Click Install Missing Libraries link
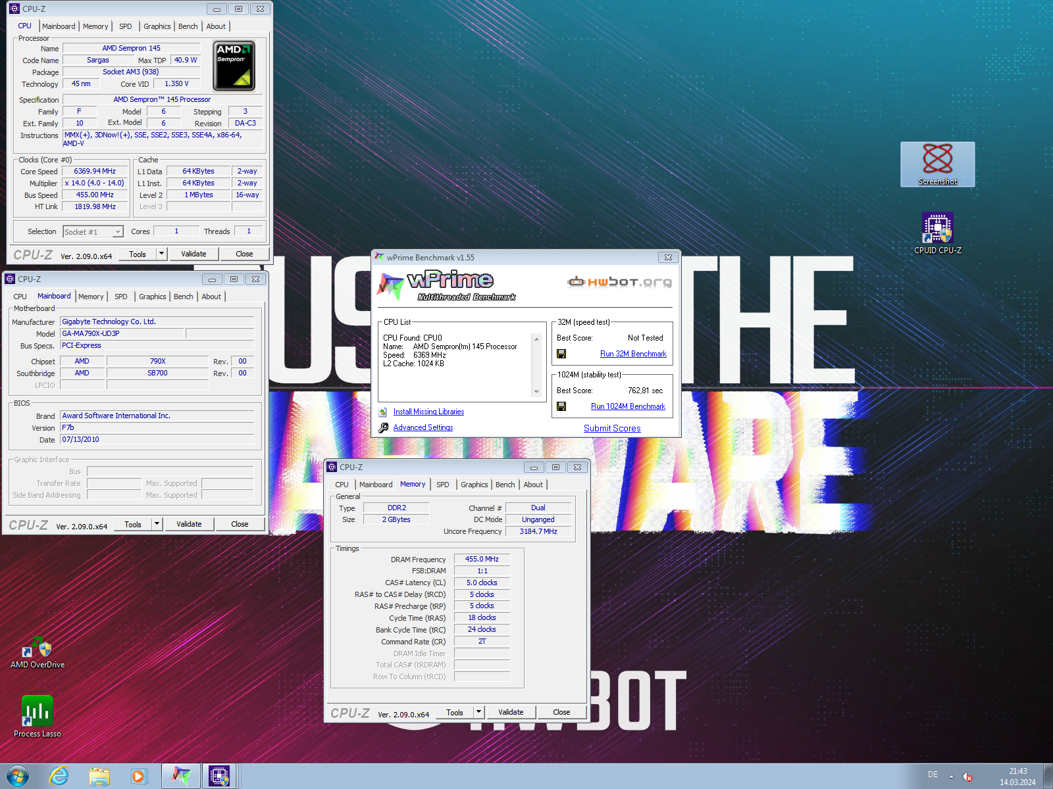Screen dimensions: 1053x789 (x=428, y=412)
